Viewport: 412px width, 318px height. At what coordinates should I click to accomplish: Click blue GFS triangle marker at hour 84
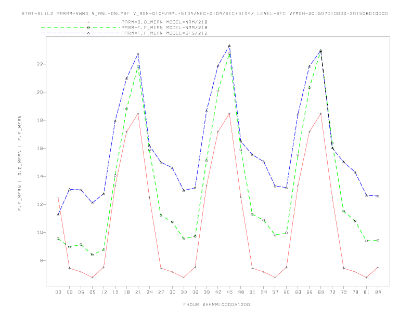tap(378, 196)
